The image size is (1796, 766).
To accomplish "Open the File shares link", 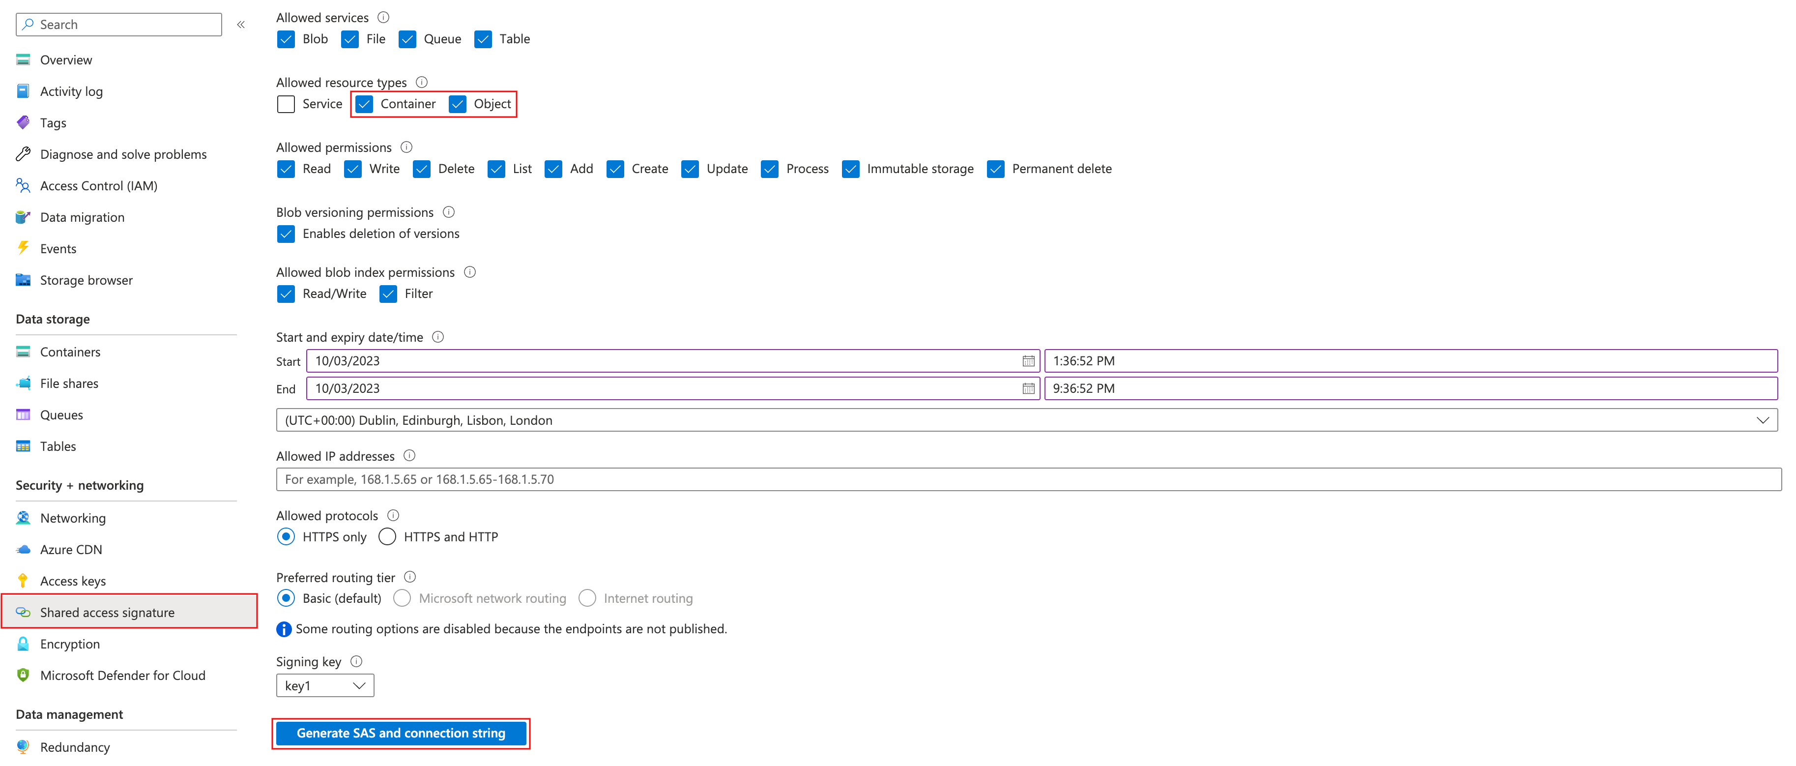I will (69, 383).
